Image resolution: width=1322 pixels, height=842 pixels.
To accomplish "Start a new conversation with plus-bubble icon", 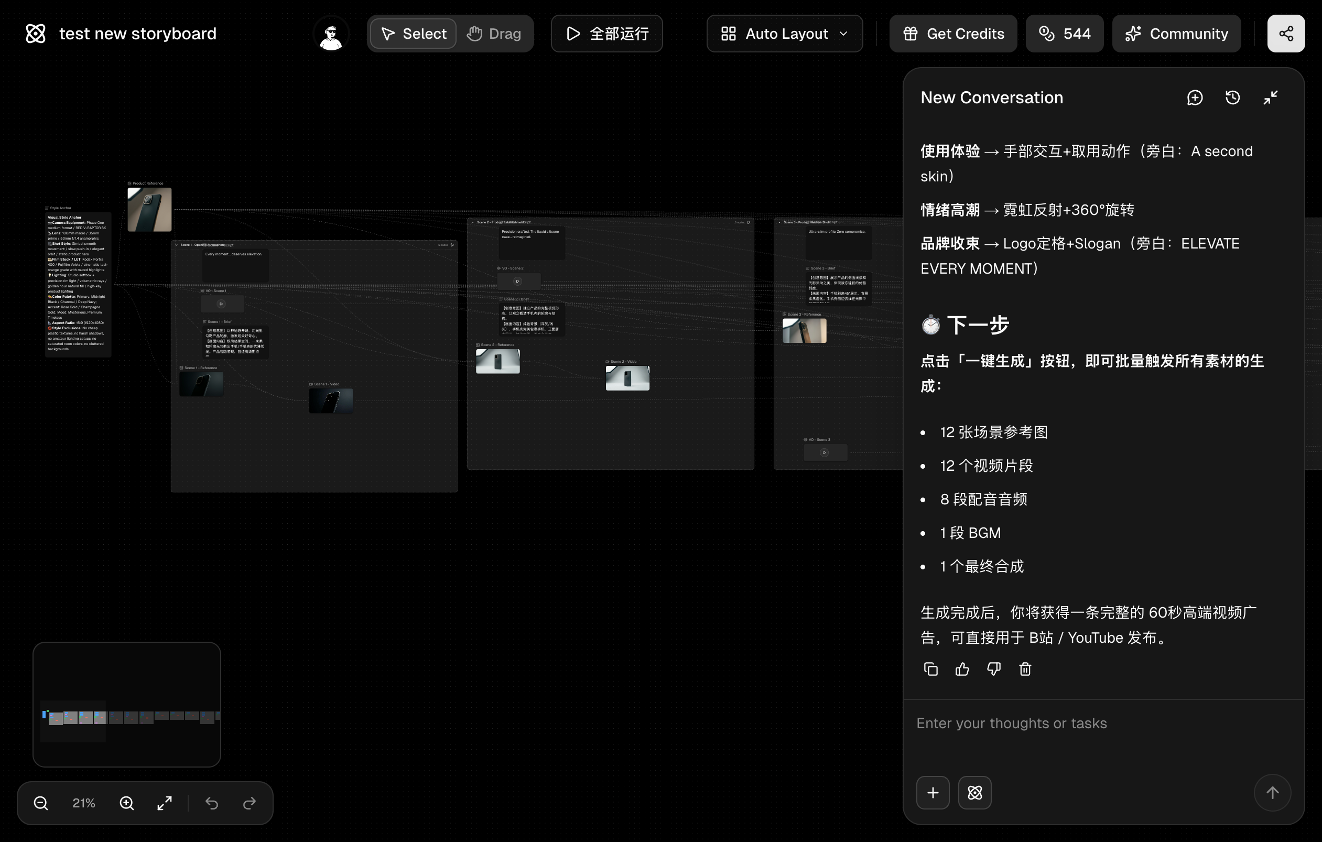I will pos(1195,98).
